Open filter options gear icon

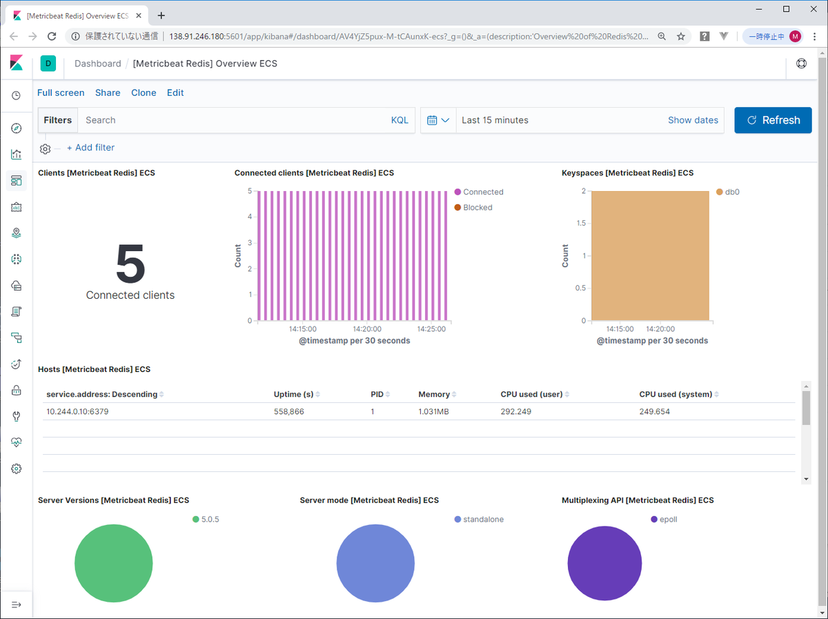(x=46, y=148)
